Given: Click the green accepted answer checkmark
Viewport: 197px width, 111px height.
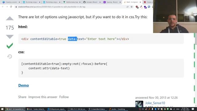Looking at the screenshot, I should [10, 46].
